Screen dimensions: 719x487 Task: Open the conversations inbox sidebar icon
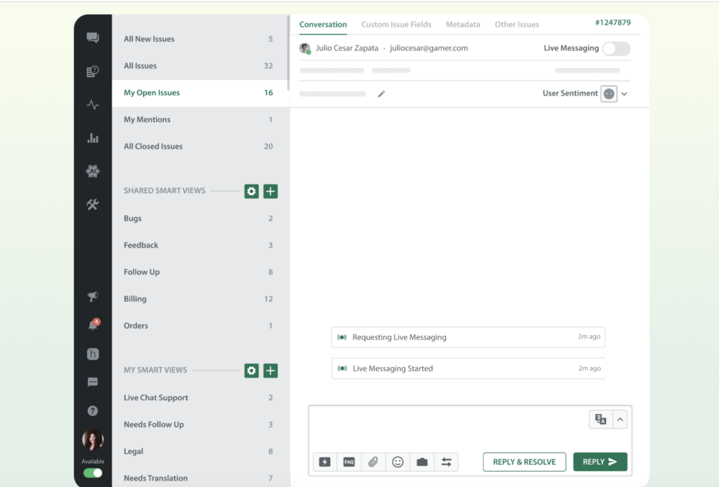click(x=93, y=38)
